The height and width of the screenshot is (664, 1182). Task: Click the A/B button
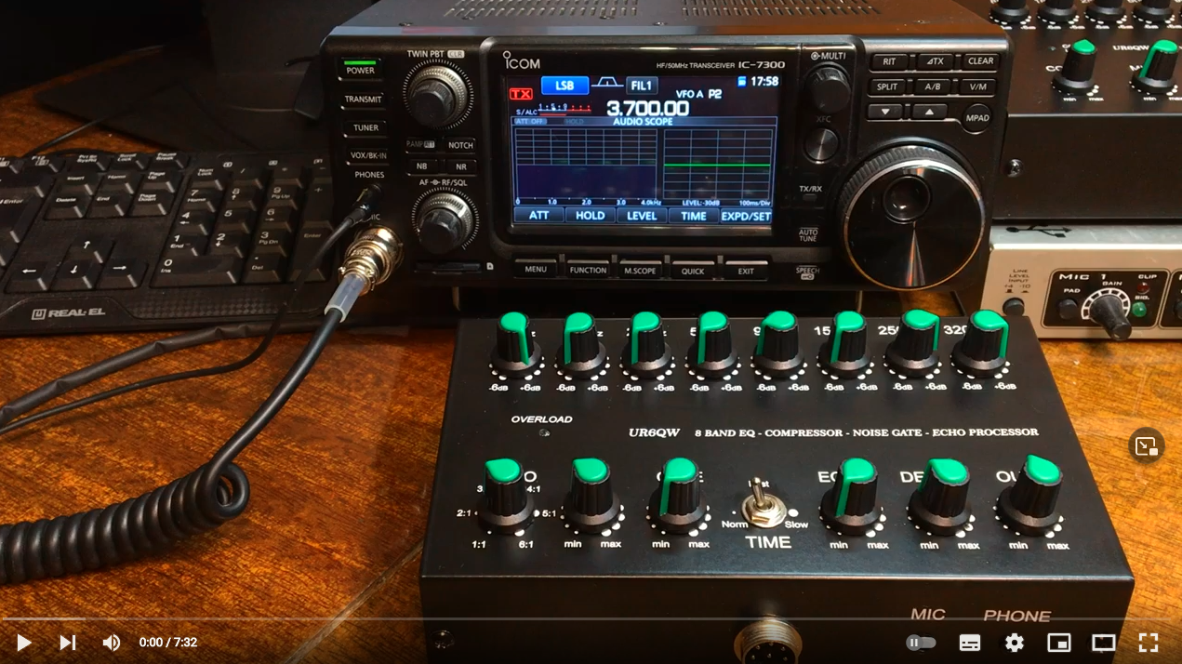click(x=932, y=86)
